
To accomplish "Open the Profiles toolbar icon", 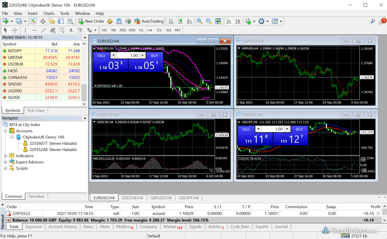I will (x=19, y=21).
